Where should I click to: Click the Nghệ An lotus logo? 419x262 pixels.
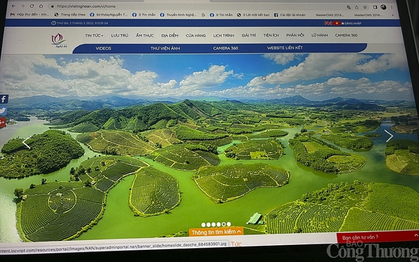[x=59, y=38]
